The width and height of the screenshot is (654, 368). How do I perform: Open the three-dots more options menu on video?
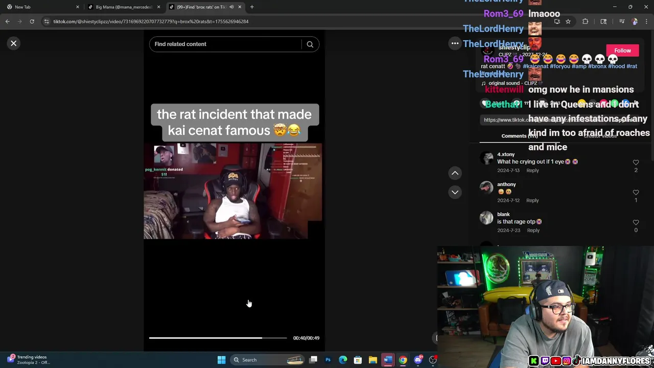point(455,43)
